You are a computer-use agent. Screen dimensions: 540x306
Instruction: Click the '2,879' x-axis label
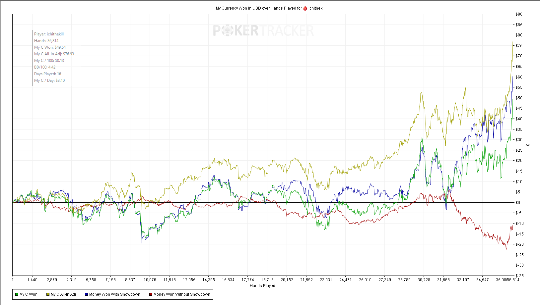(52, 280)
